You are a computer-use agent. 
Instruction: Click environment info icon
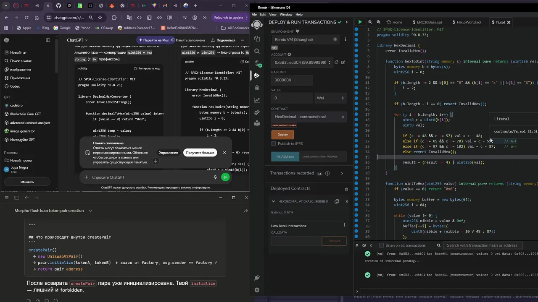tap(345, 39)
